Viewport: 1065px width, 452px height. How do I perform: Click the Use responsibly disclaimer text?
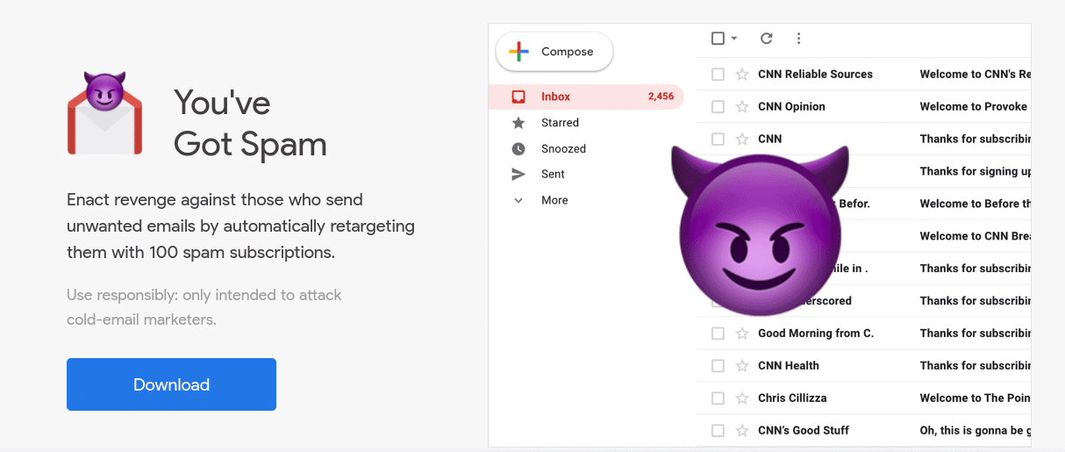pos(204,307)
